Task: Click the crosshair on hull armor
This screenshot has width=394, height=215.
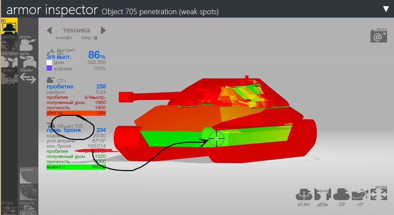Action: (x=216, y=138)
